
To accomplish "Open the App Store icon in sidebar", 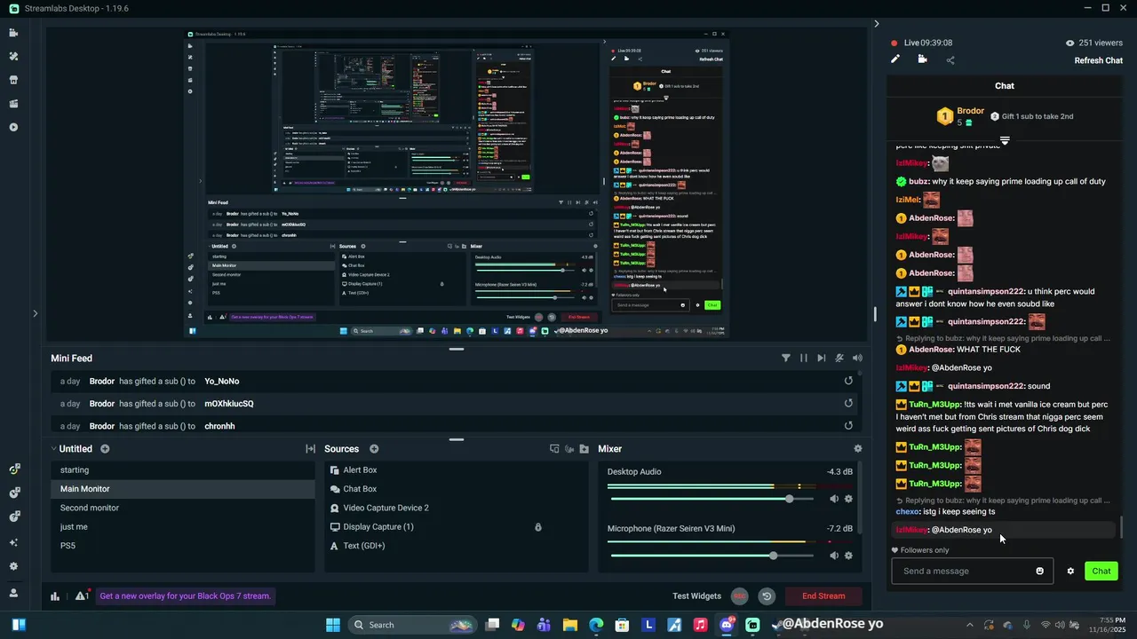I will point(13,80).
